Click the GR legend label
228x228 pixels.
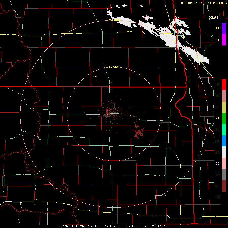coord(218,96)
